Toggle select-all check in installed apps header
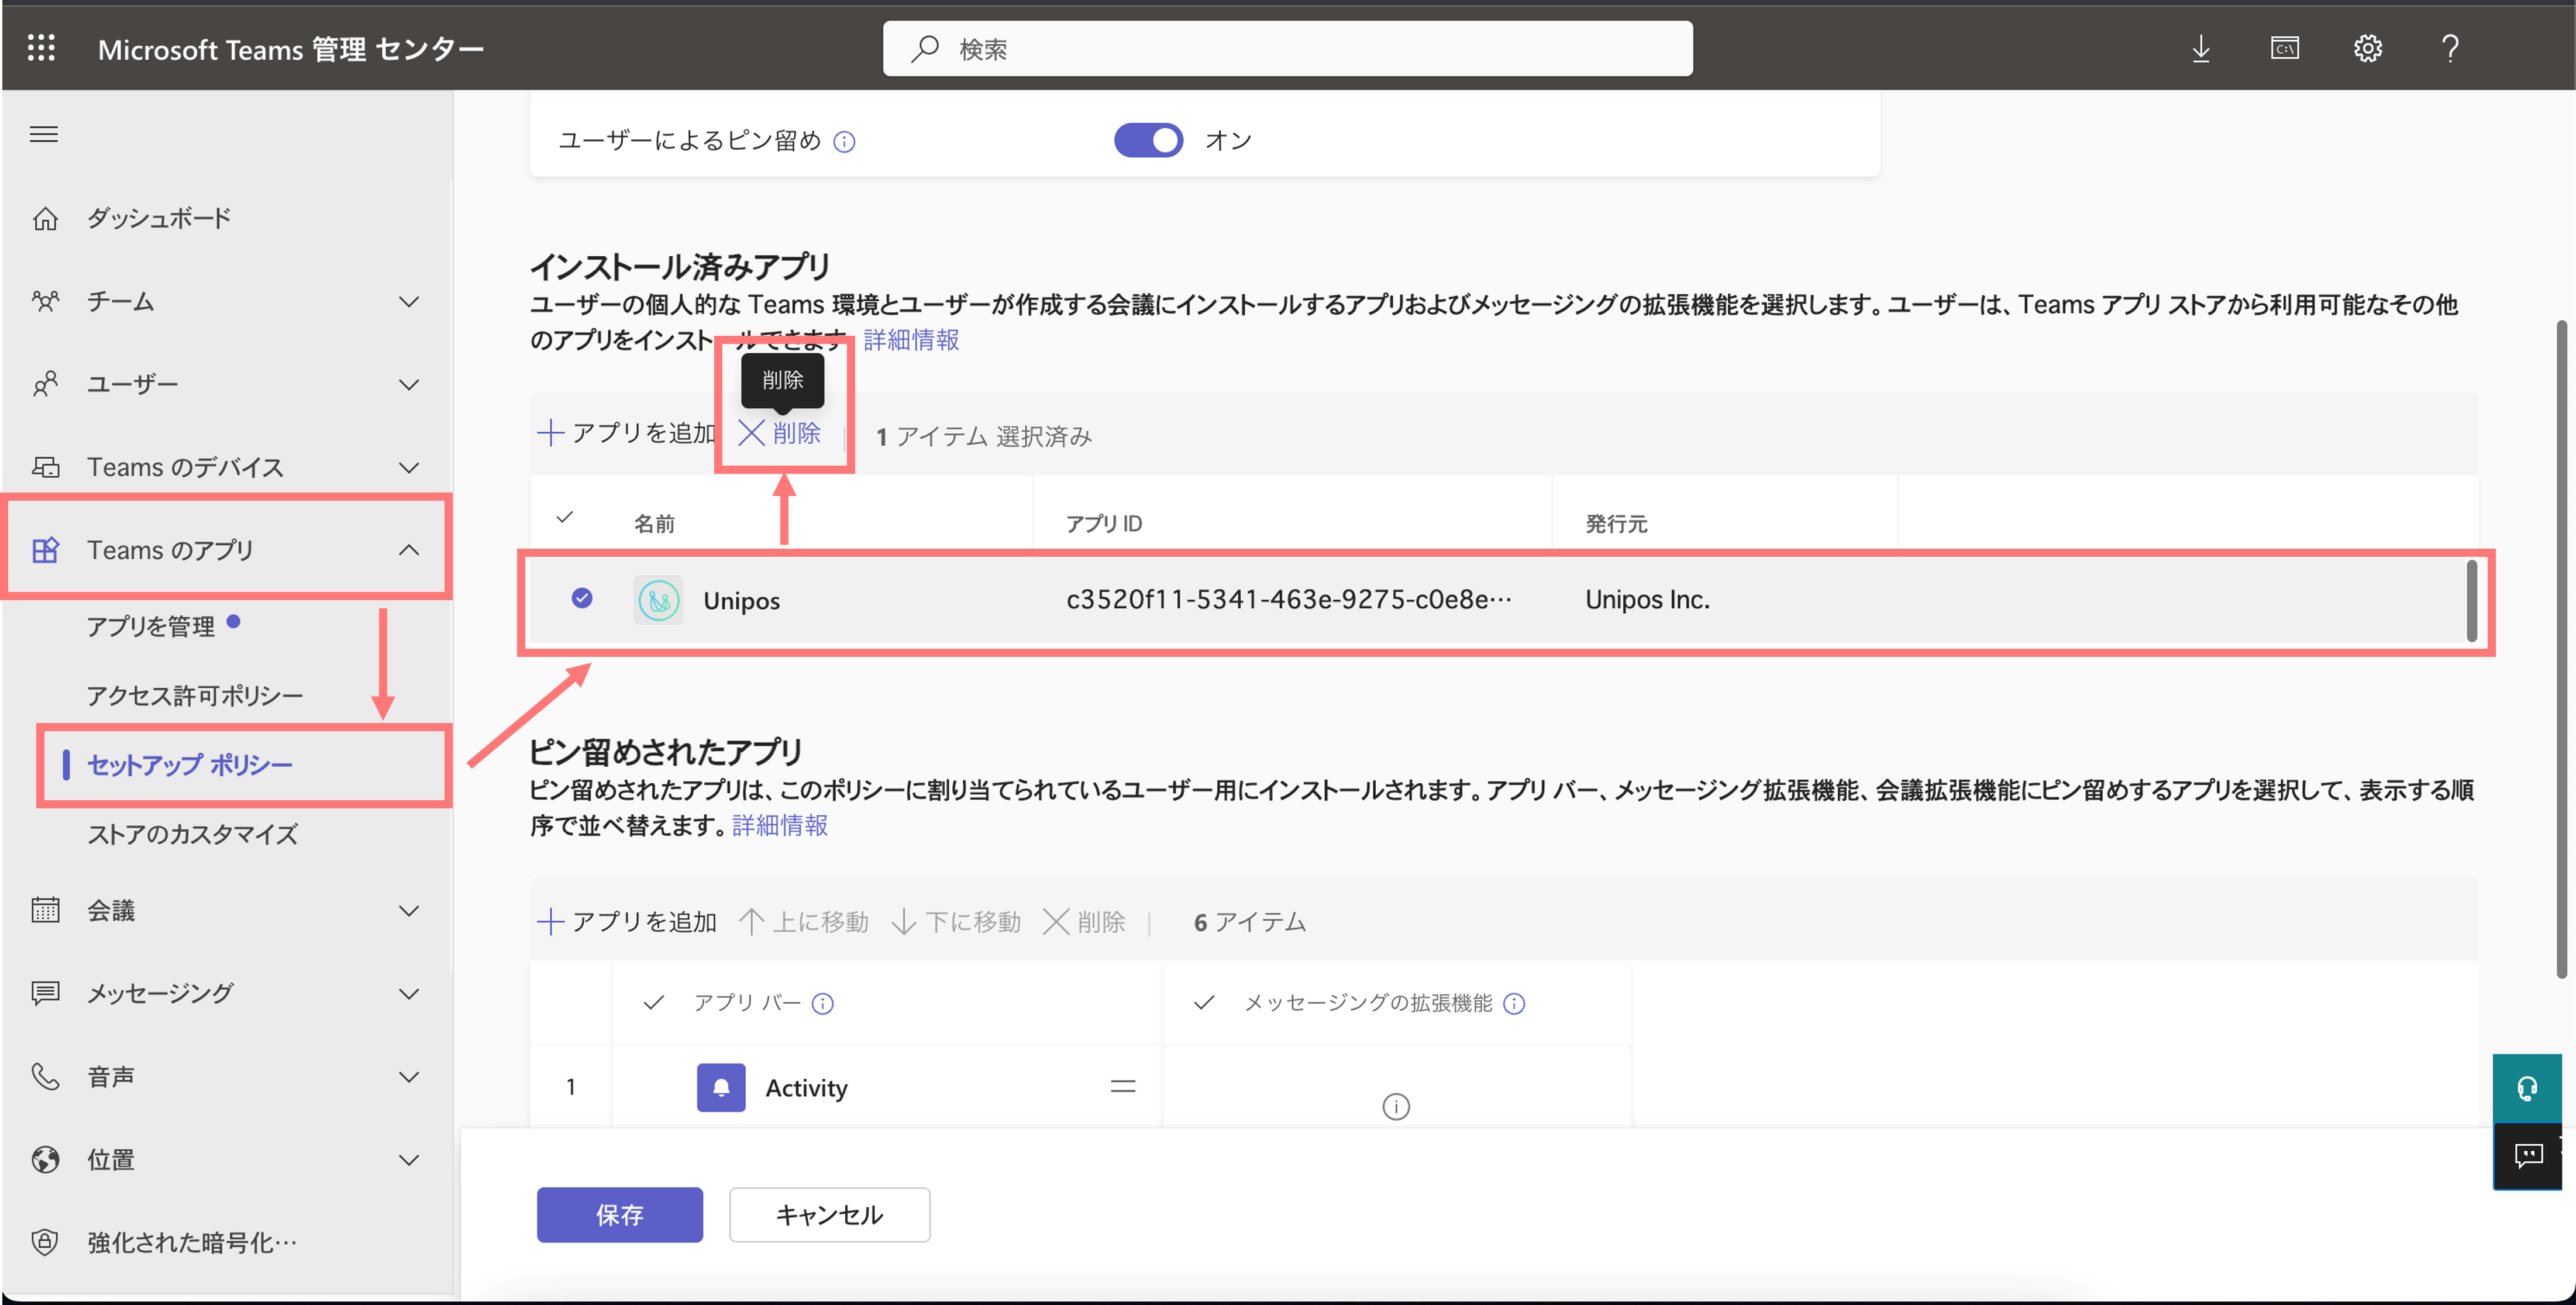This screenshot has width=2576, height=1305. (565, 518)
